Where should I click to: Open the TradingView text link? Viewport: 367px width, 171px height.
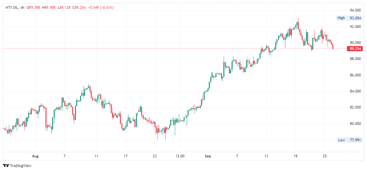point(21,166)
